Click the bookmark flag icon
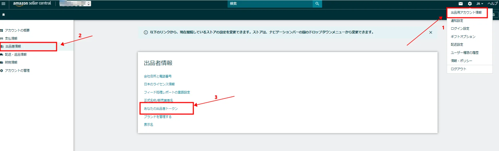The width and height of the screenshot is (499, 151). coord(4,15)
